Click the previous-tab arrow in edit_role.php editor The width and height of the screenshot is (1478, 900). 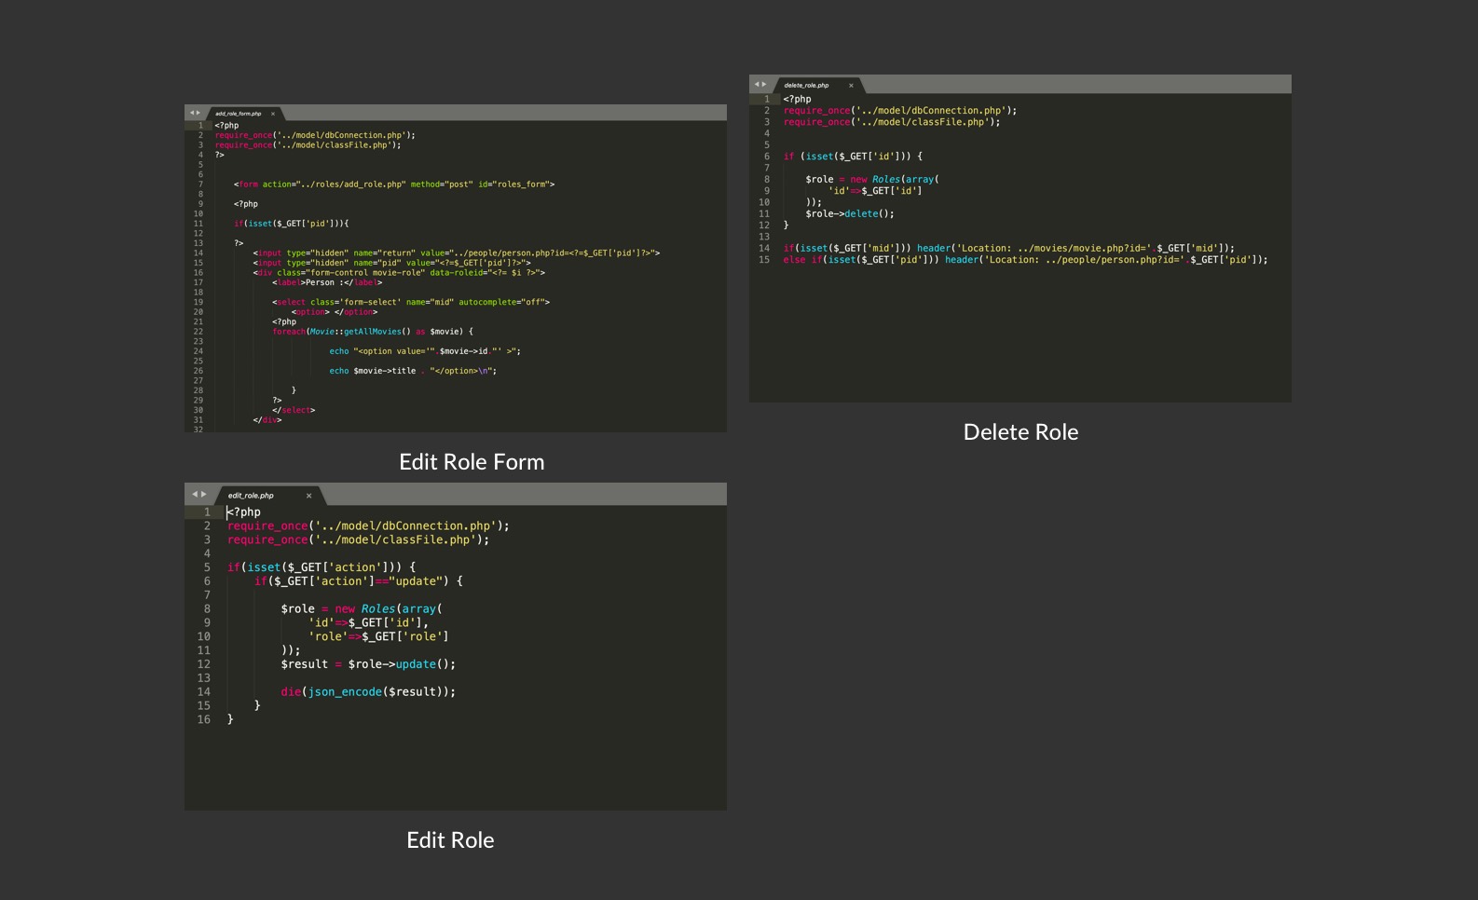(195, 494)
